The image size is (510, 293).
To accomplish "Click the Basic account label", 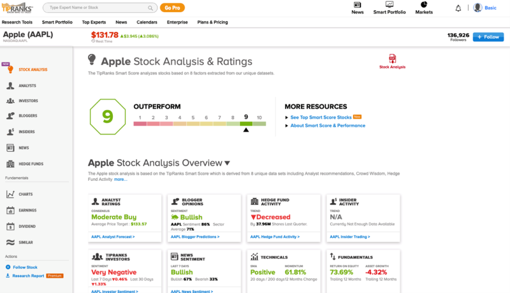I will (x=490, y=8).
